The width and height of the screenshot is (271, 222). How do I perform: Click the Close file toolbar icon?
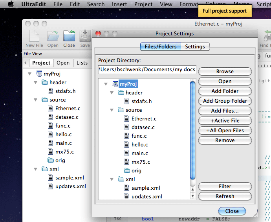(x=69, y=36)
